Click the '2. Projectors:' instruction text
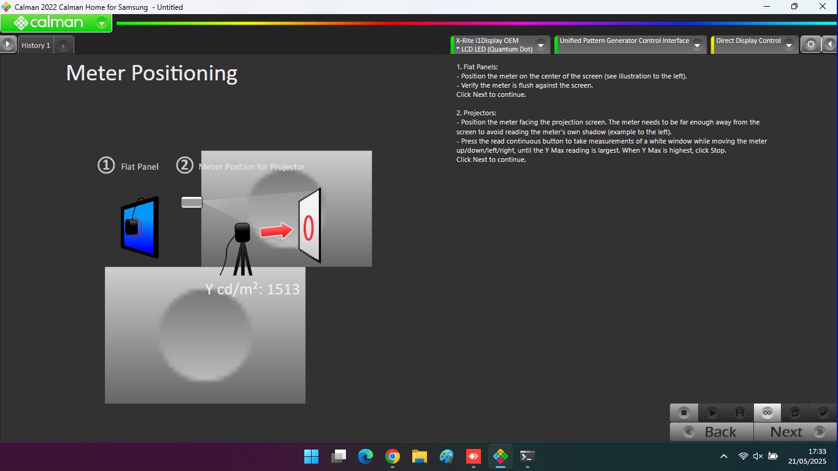838x471 pixels. click(x=476, y=113)
